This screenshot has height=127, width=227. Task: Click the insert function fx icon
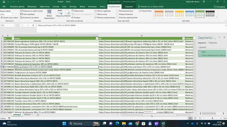33,25
